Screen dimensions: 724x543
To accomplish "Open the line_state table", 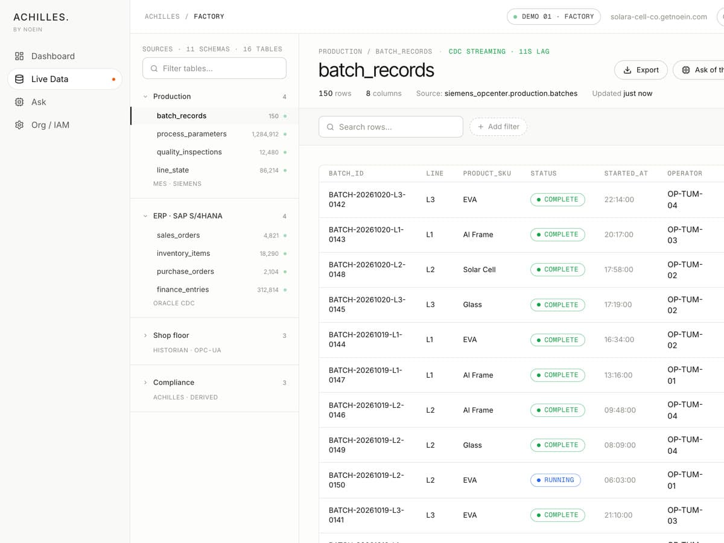I will coord(214,170).
